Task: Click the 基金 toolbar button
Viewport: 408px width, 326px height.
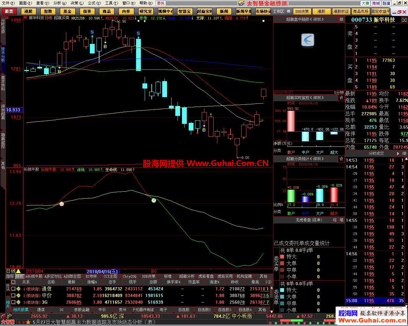Action: (67, 11)
